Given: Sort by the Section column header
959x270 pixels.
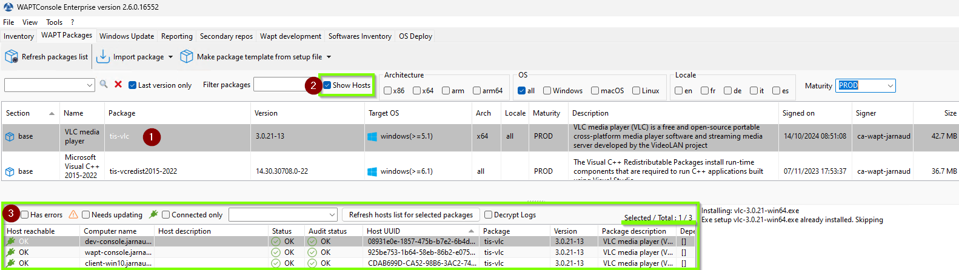Looking at the screenshot, I should tap(30, 113).
